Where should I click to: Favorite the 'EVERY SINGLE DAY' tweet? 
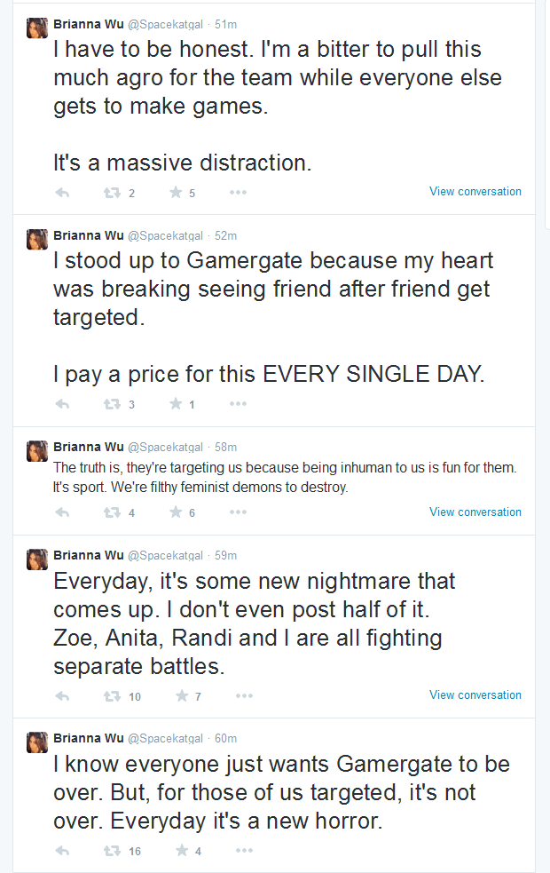coord(176,404)
